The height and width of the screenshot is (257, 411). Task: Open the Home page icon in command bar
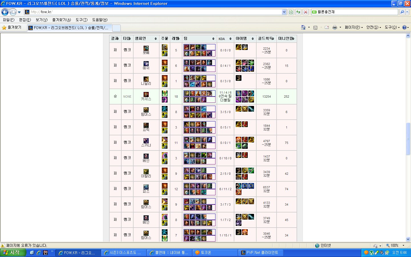(x=303, y=27)
